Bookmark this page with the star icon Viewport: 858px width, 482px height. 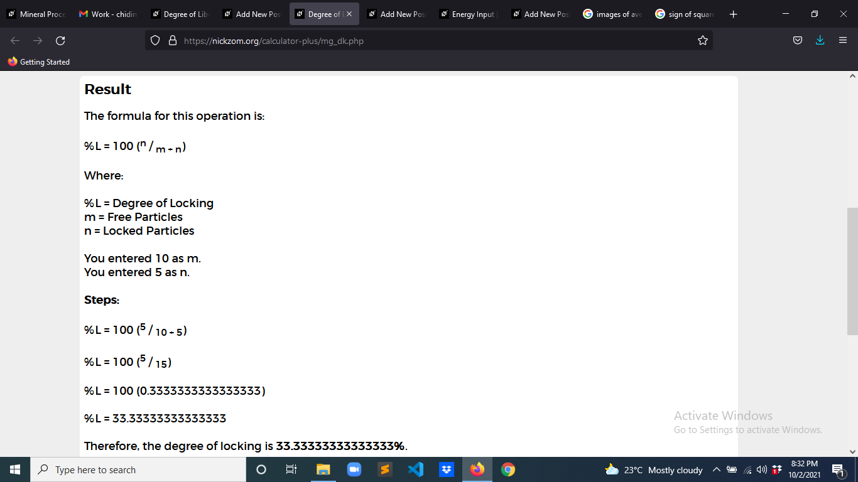click(703, 41)
